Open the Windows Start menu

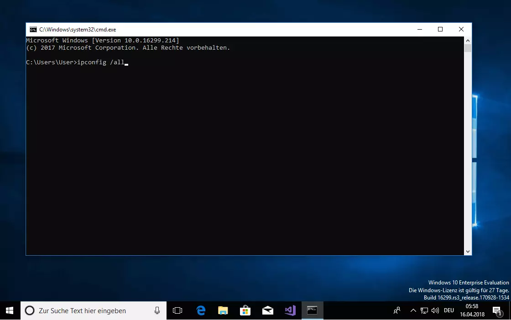tap(10, 310)
